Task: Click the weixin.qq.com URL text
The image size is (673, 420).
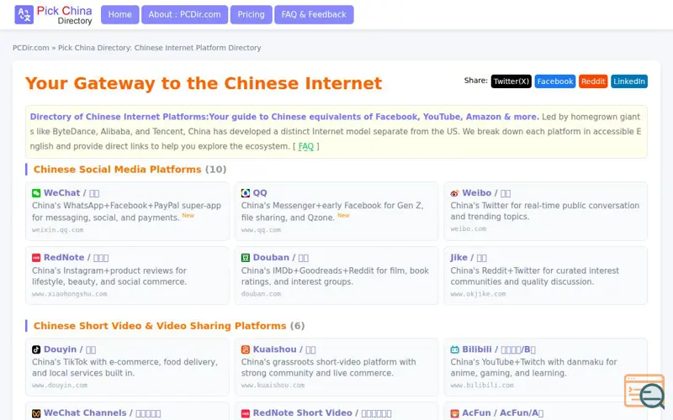Action: point(57,230)
